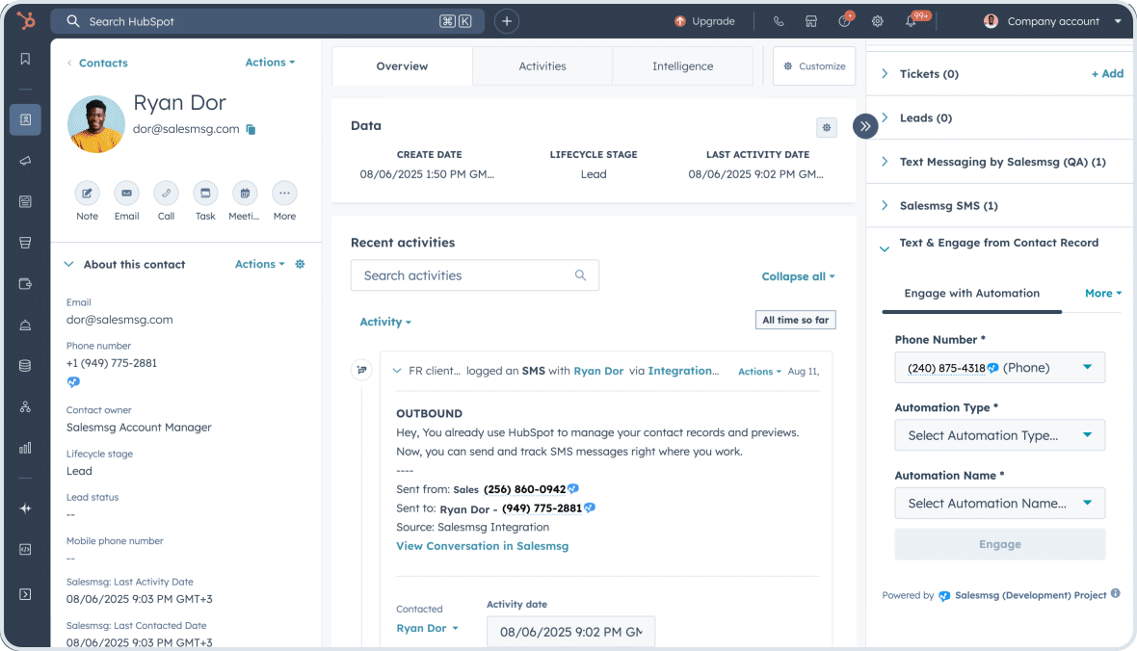Open Reporting via the bar-chart sidebar icon
The width and height of the screenshot is (1137, 651).
(25, 447)
